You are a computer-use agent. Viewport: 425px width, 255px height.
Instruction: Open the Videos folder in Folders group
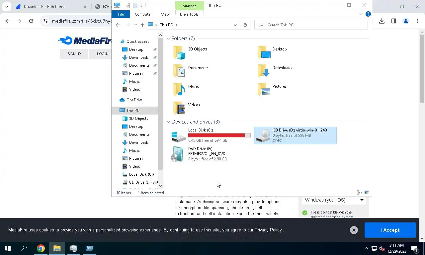click(x=179, y=108)
